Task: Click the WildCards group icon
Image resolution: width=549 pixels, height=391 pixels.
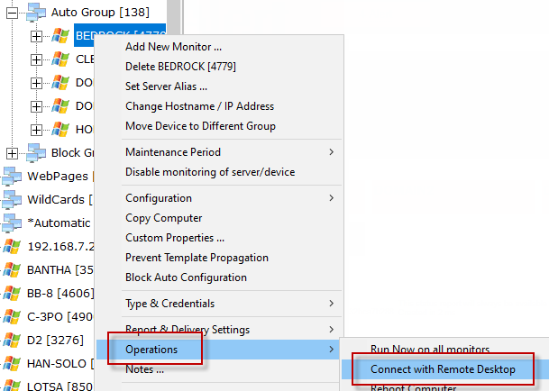Action: 12,199
